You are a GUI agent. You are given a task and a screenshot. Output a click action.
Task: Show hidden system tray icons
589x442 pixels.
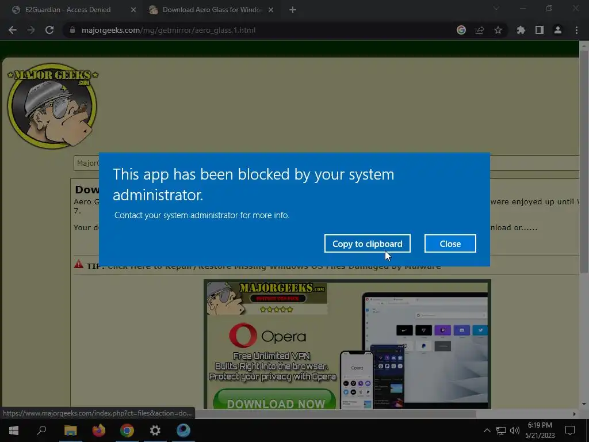pyautogui.click(x=487, y=430)
